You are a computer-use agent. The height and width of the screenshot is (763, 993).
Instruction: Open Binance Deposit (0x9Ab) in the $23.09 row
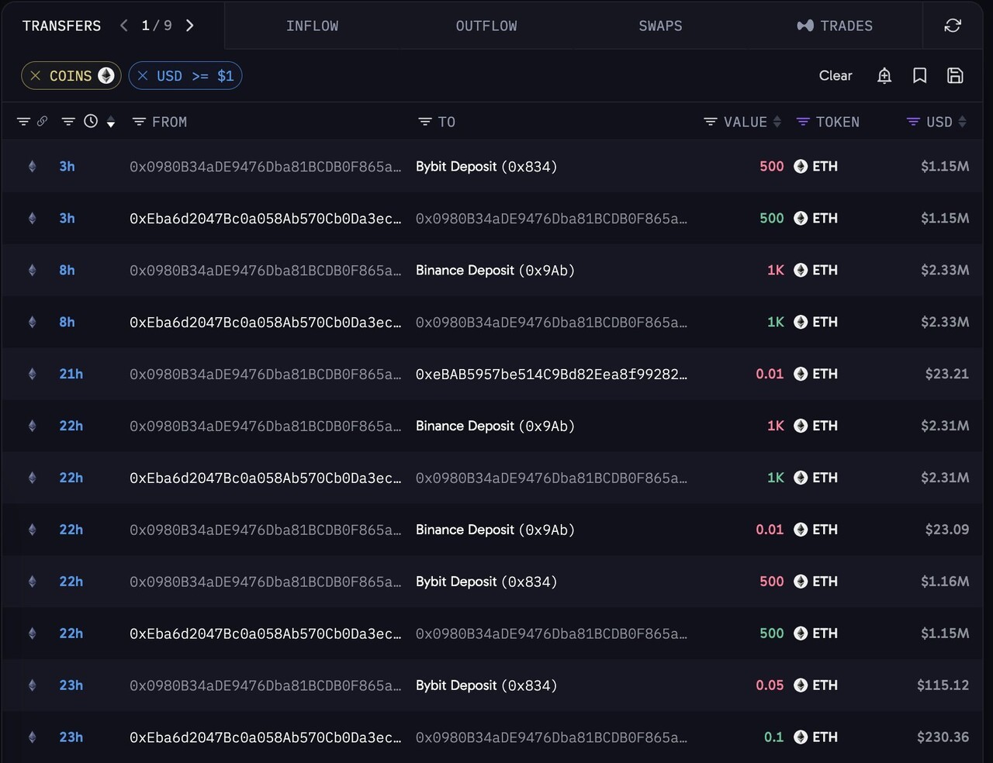tap(495, 530)
